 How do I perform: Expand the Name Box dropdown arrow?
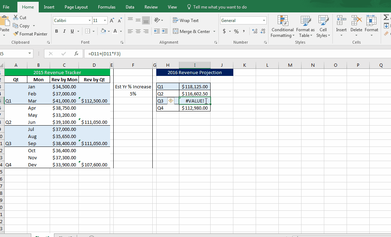30,53
